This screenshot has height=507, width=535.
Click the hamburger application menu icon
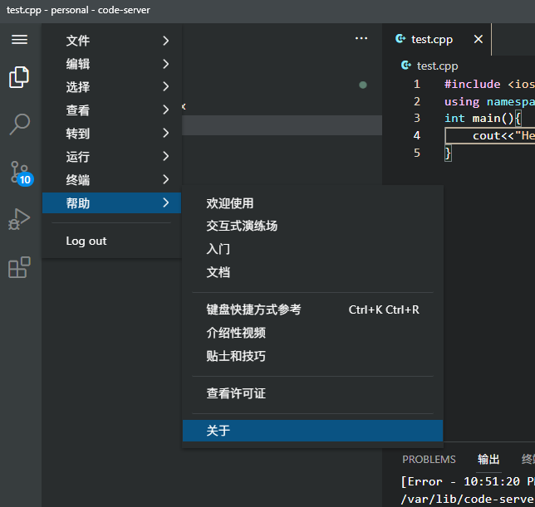tap(19, 40)
